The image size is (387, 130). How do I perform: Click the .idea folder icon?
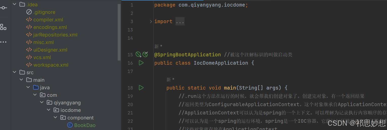[x=22, y=5]
